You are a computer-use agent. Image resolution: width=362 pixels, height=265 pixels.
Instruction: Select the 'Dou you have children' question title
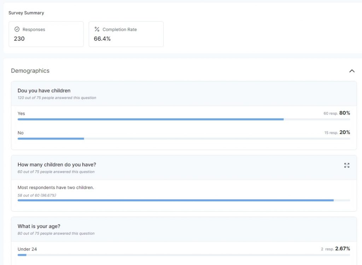tap(44, 90)
